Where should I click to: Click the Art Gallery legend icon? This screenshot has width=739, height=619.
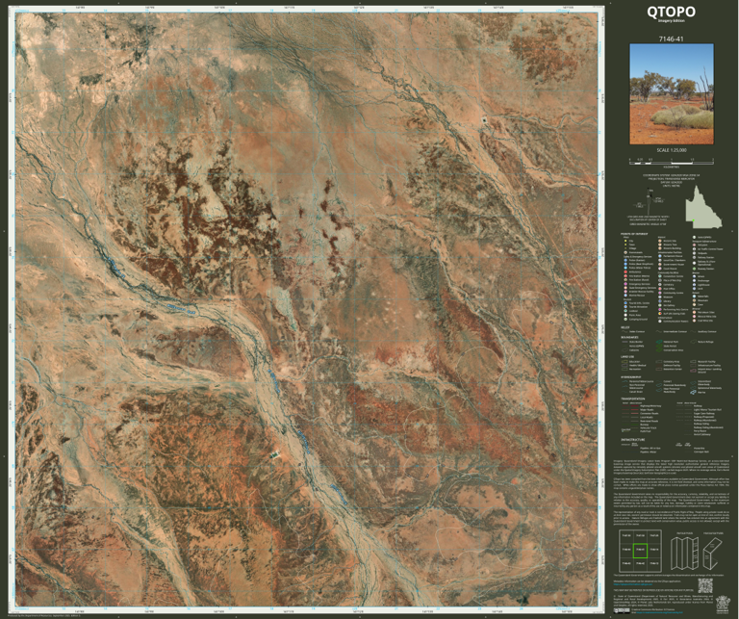click(x=660, y=305)
